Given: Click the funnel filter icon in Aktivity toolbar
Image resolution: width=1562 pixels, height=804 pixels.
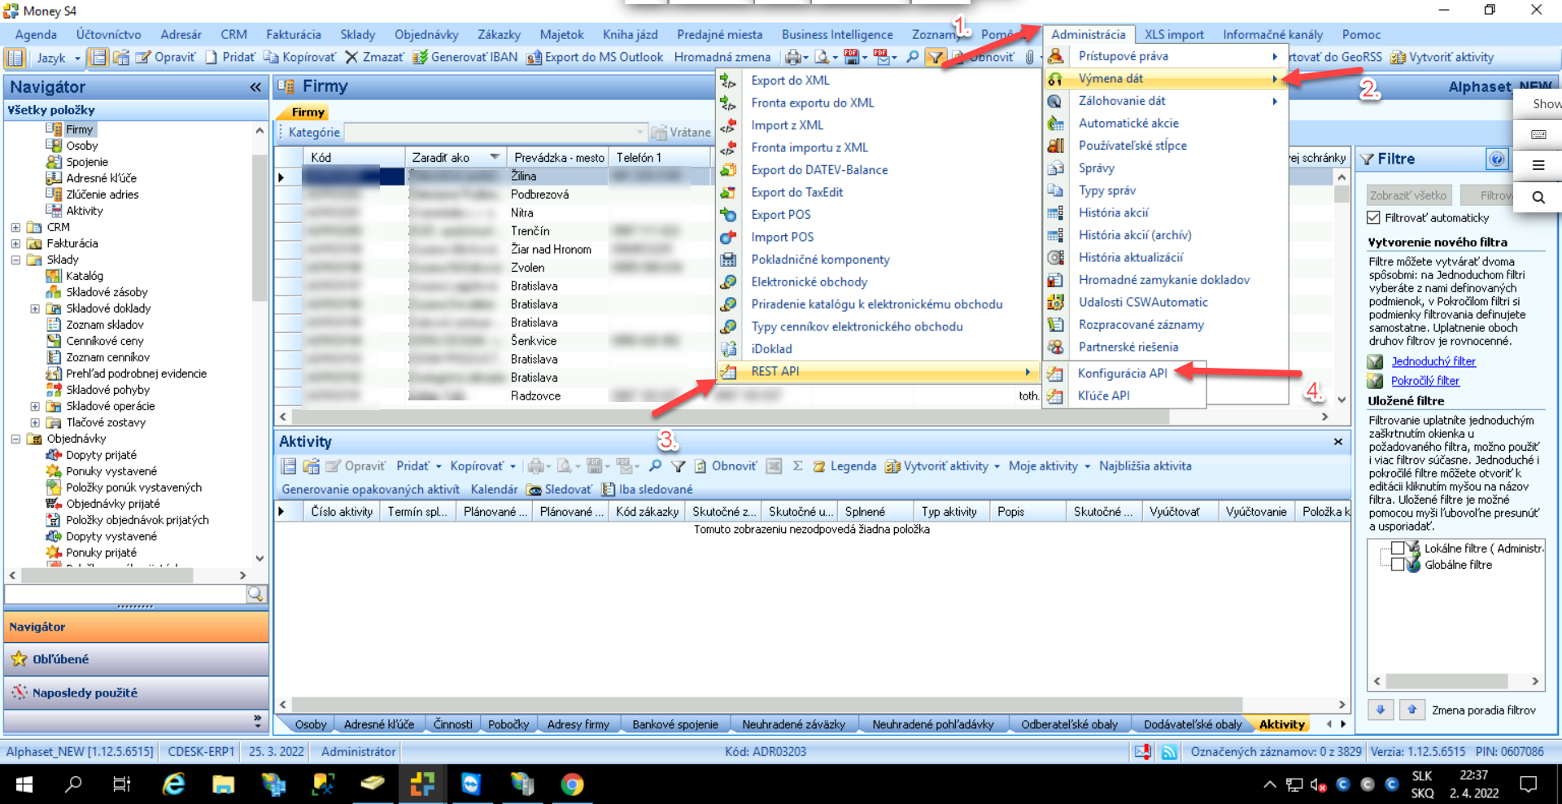Looking at the screenshot, I should (x=678, y=466).
